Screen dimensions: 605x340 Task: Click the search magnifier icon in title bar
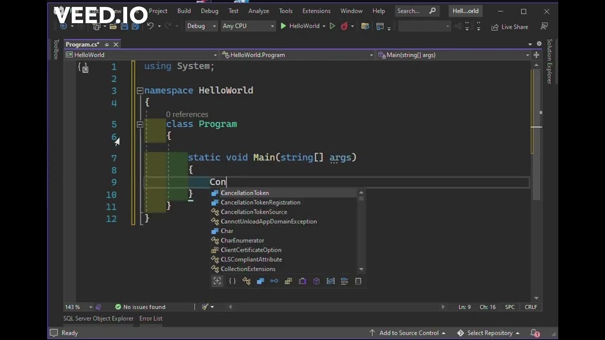coord(432,11)
